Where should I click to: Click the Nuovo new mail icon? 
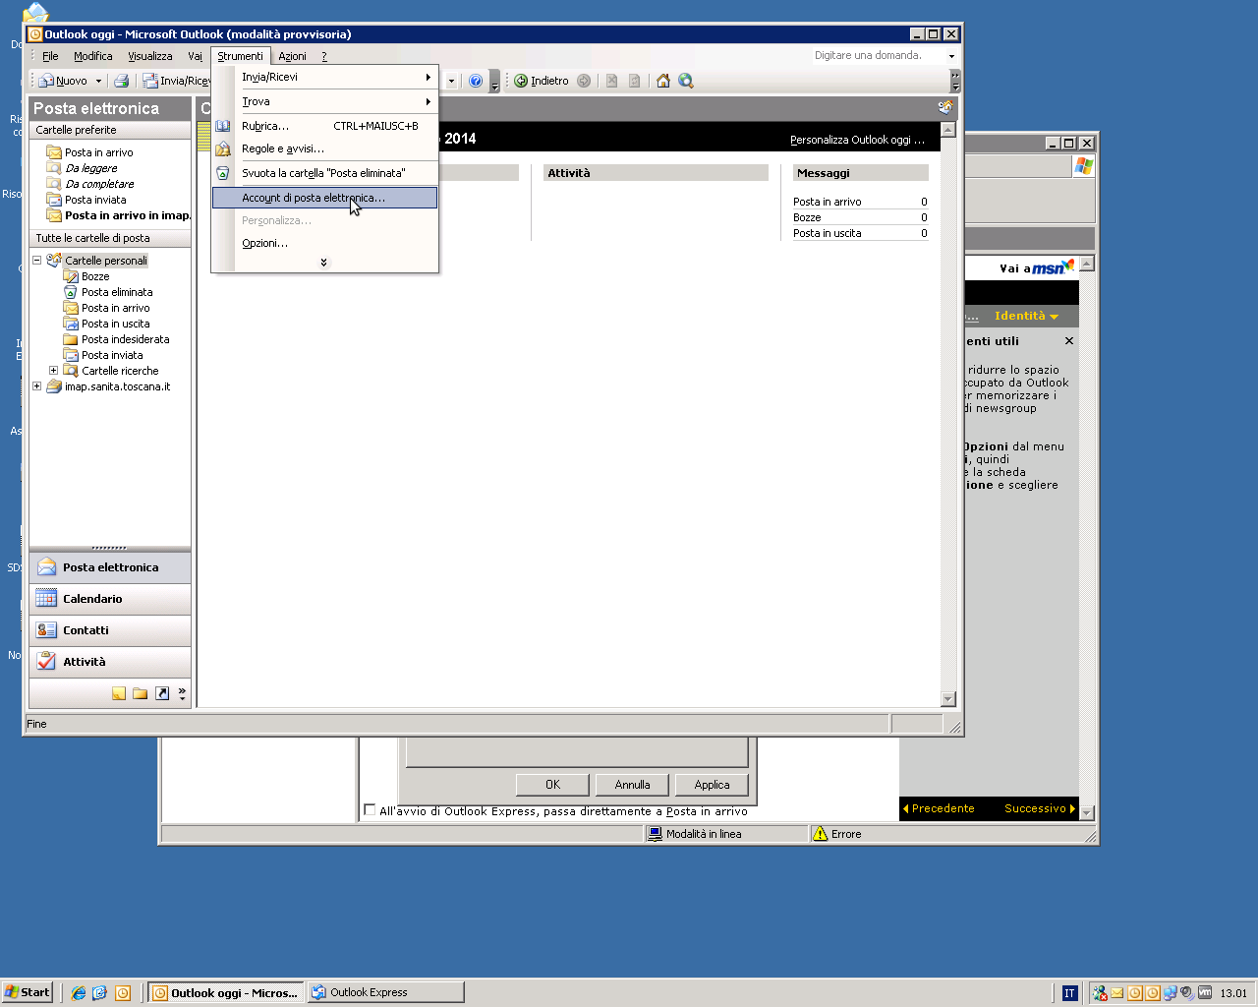(x=46, y=81)
